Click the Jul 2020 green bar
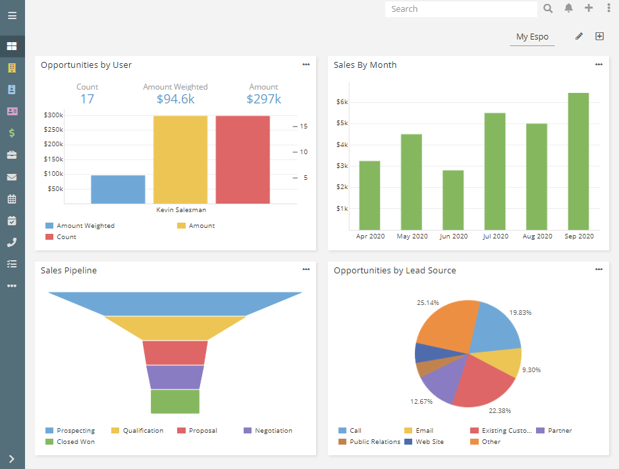Screen dimensions: 619x469 coord(495,171)
